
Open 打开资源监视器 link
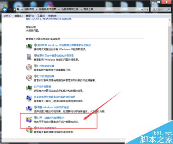[x=46, y=76]
